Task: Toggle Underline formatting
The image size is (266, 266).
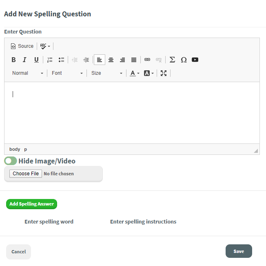Action: [x=36, y=60]
